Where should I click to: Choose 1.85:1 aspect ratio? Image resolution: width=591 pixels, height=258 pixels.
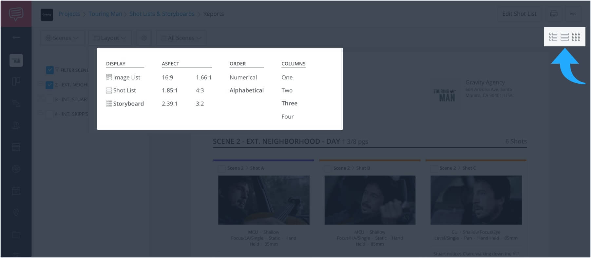170,90
